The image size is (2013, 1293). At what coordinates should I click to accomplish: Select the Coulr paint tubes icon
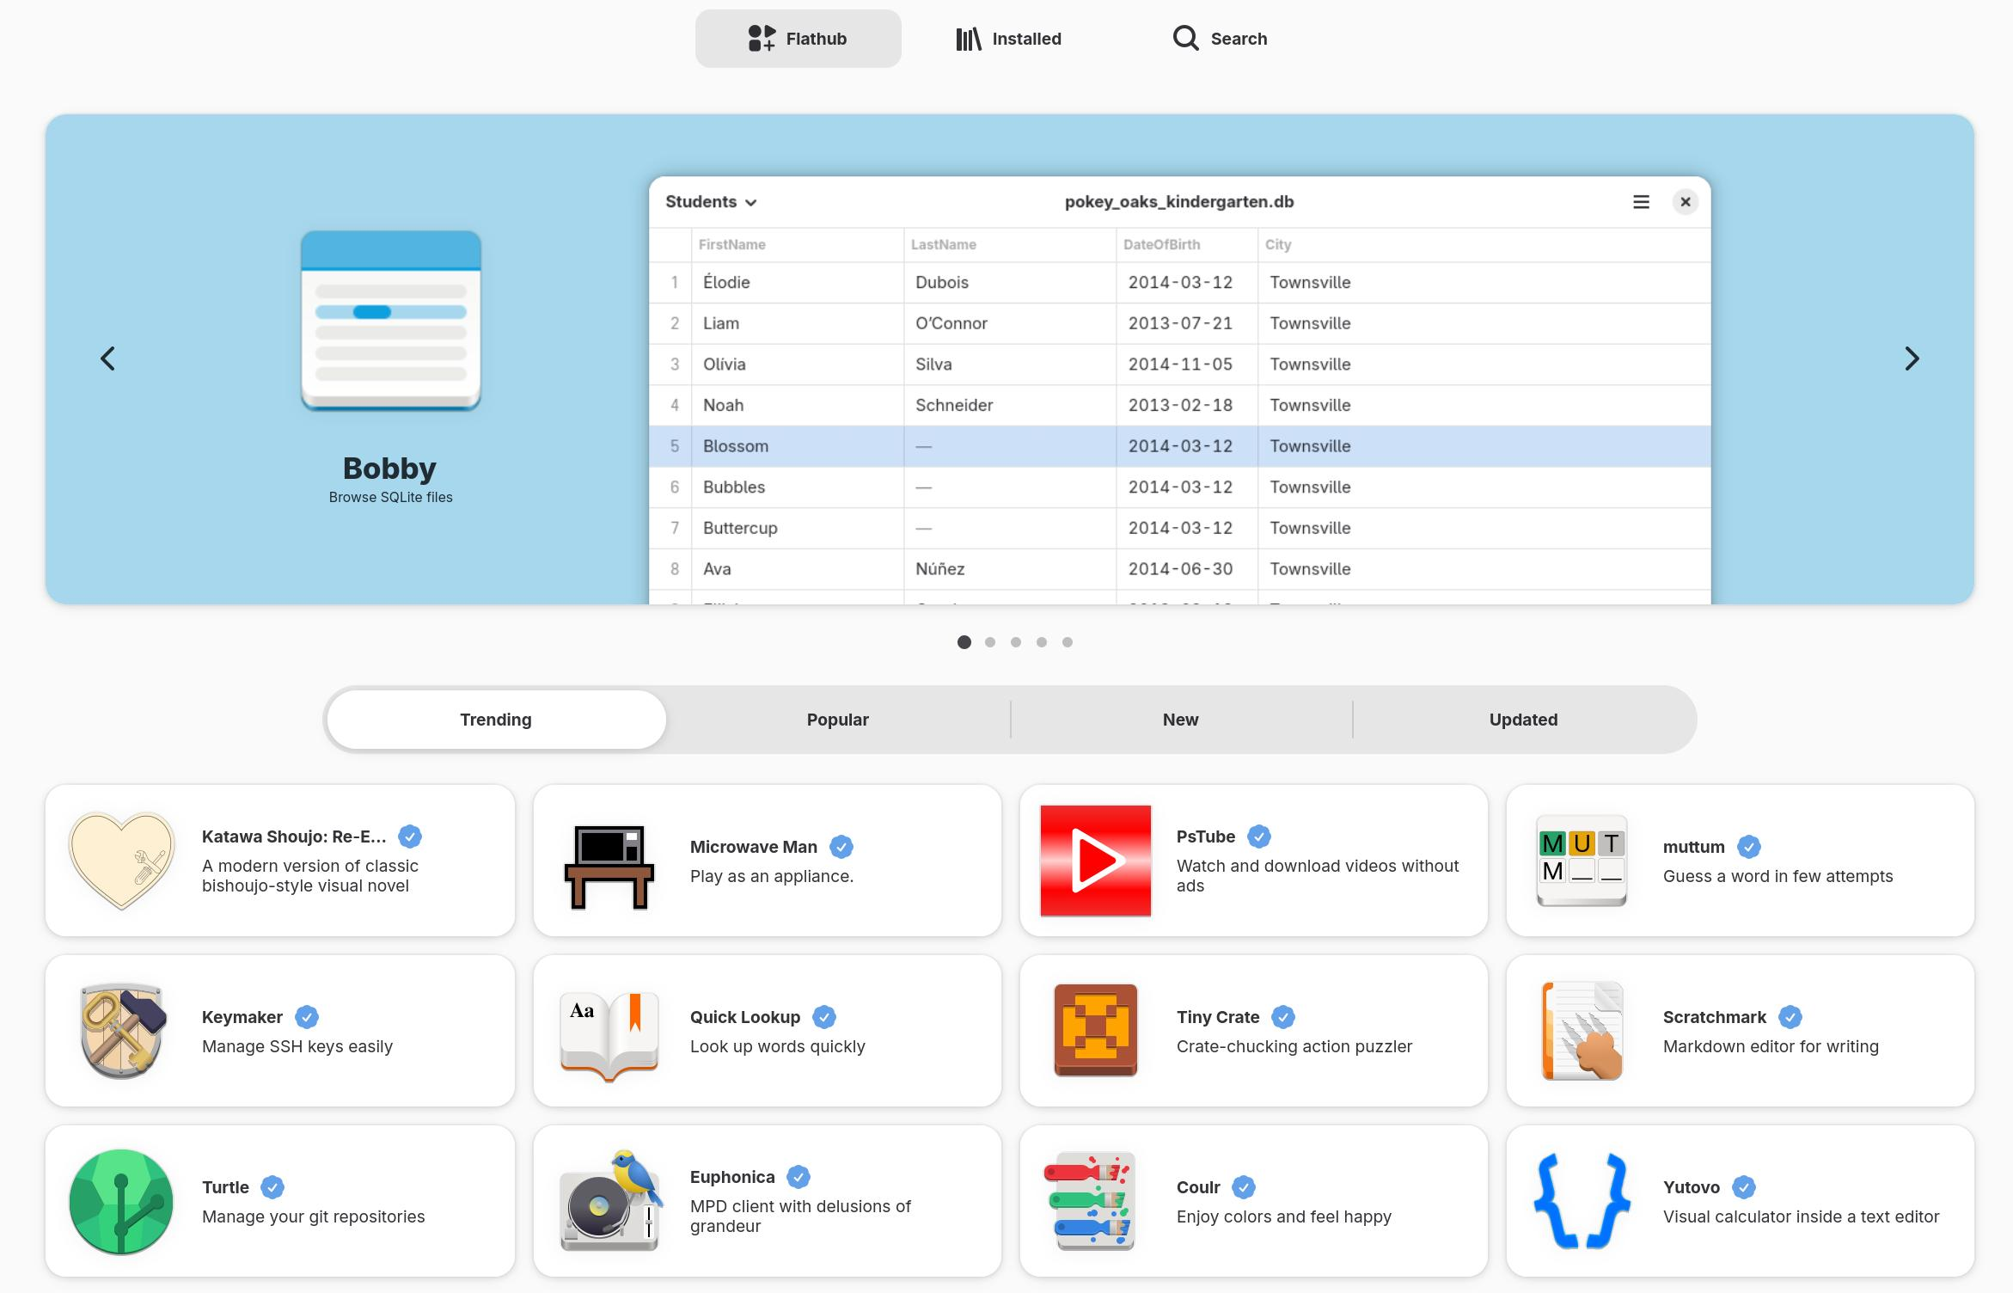point(1089,1201)
